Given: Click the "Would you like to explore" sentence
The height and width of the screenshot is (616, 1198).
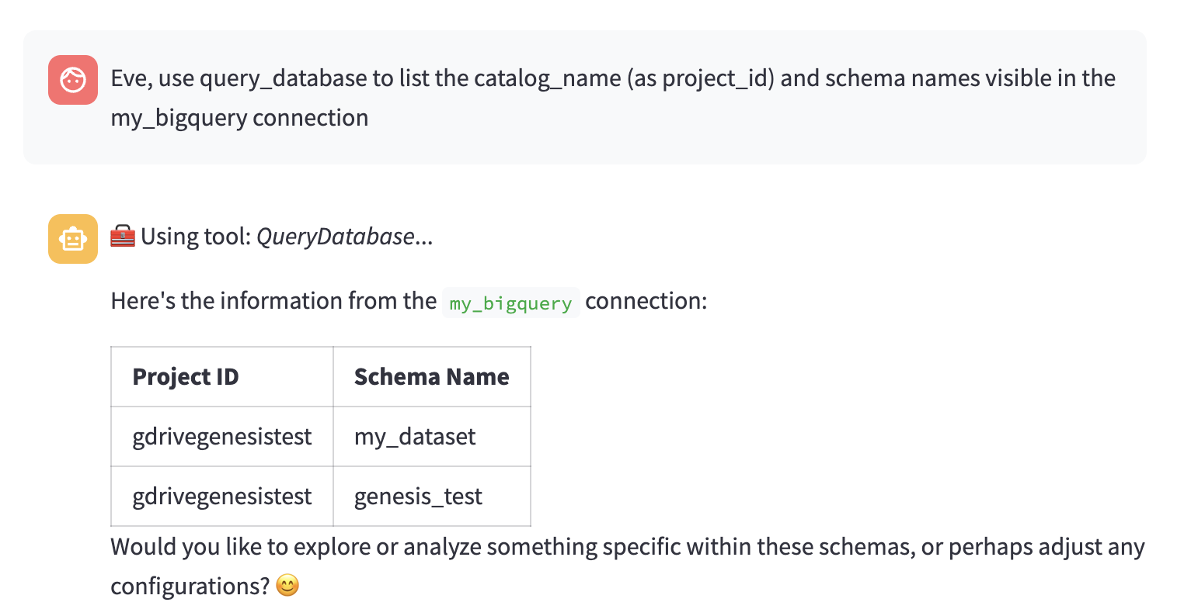Looking at the screenshot, I should click(x=627, y=547).
